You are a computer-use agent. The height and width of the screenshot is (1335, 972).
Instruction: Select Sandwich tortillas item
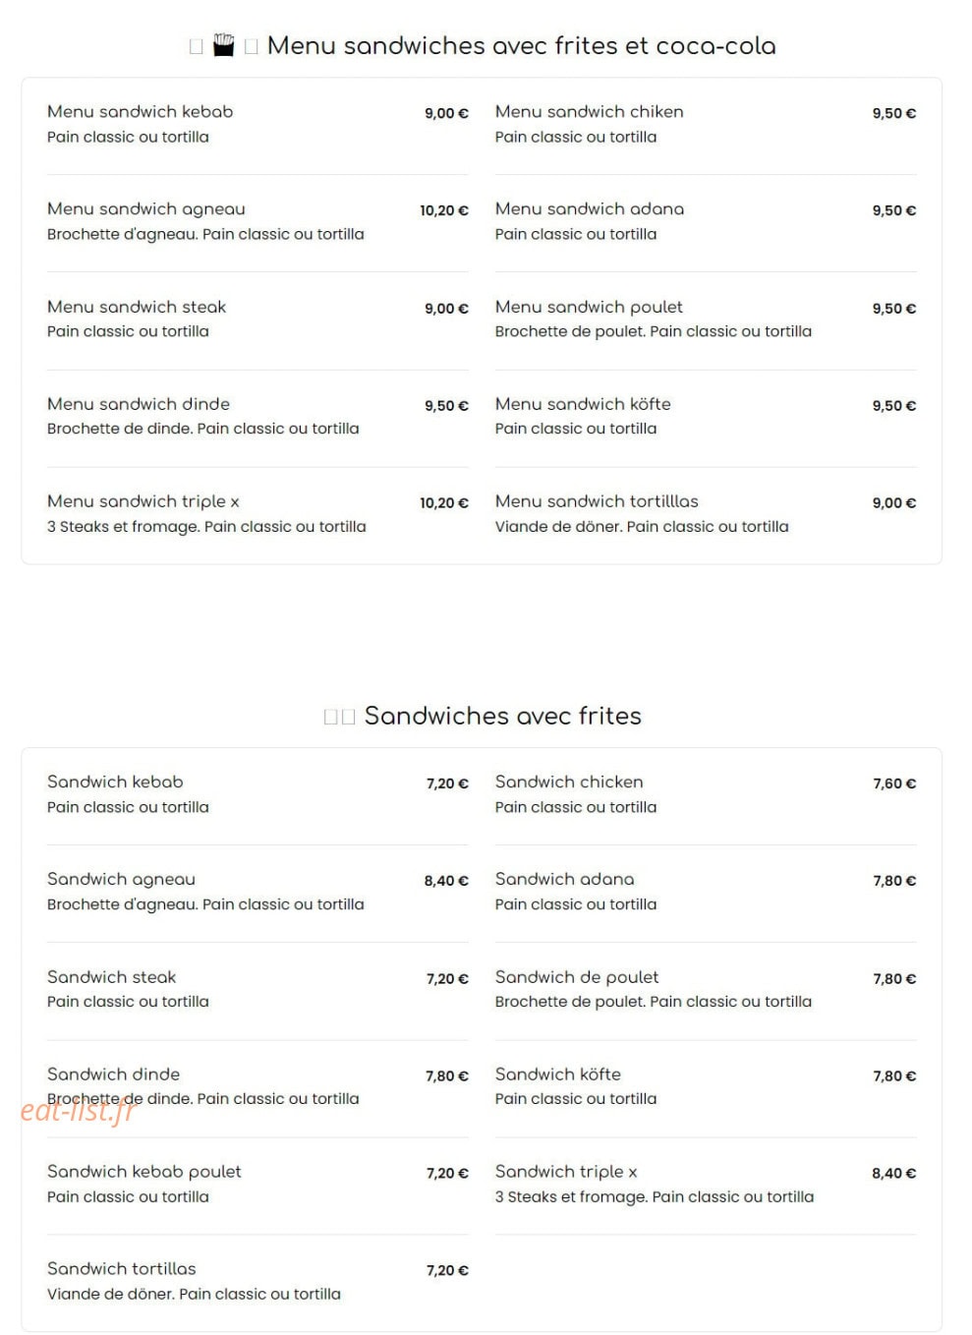tap(257, 1282)
